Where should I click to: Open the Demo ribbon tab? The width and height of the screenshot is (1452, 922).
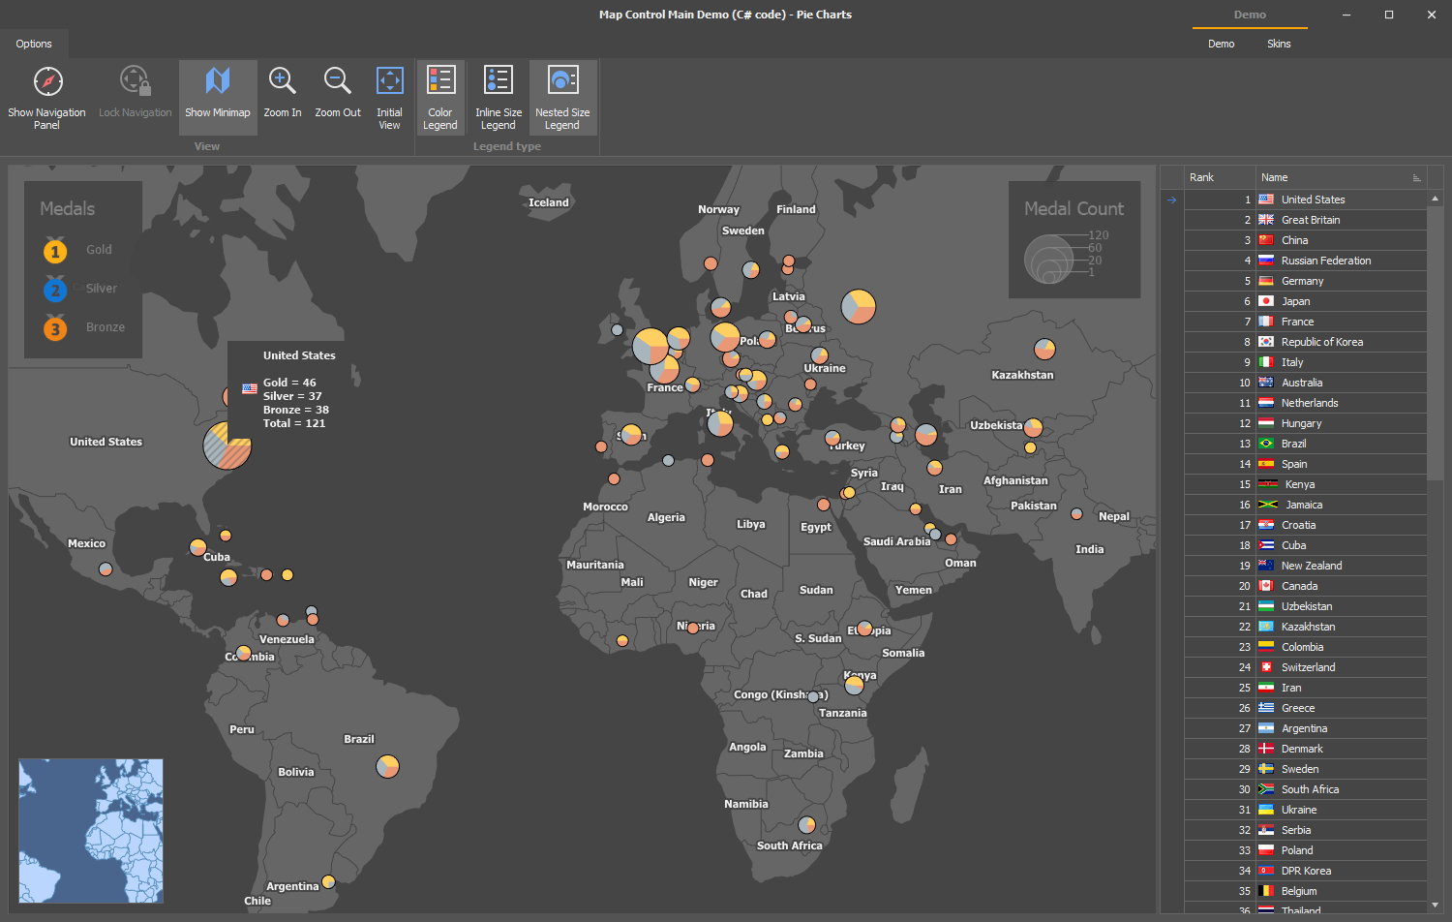coord(1221,44)
